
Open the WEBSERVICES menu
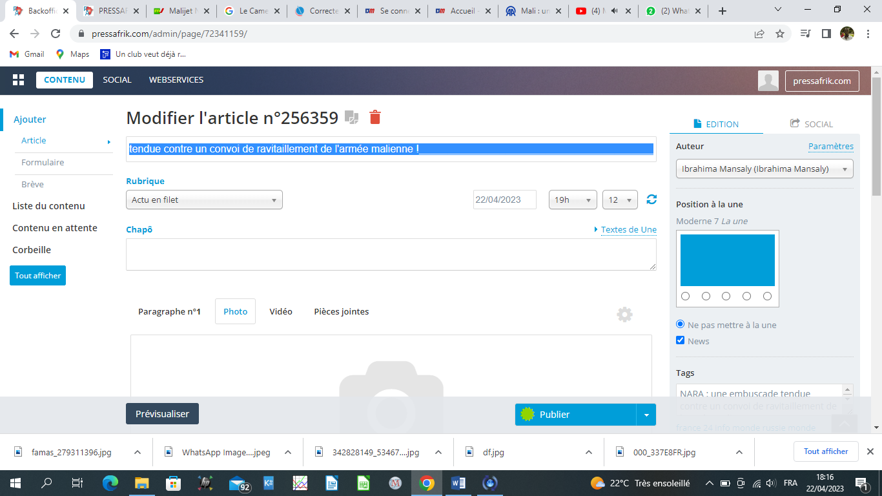click(x=176, y=80)
